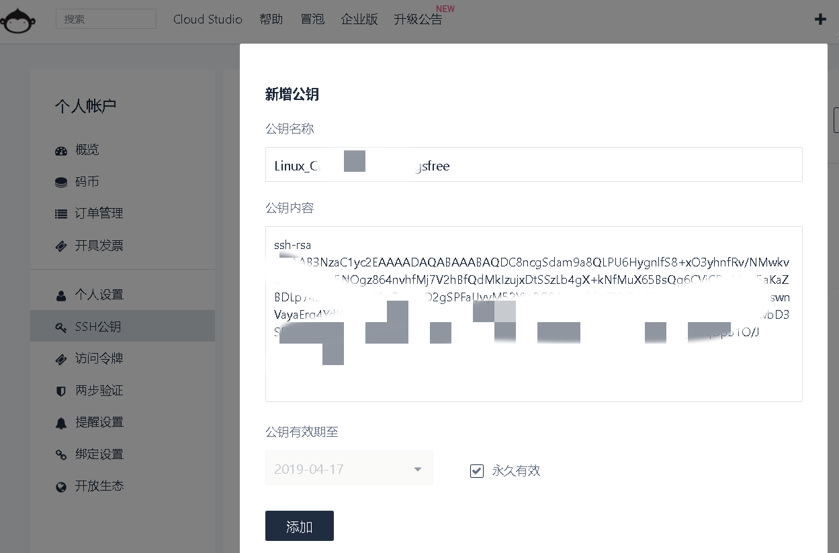Click the 个人设置 user icon
Image resolution: width=839 pixels, height=553 pixels.
(x=61, y=295)
